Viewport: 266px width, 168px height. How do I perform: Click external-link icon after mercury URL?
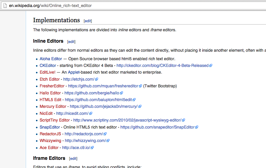140,107
